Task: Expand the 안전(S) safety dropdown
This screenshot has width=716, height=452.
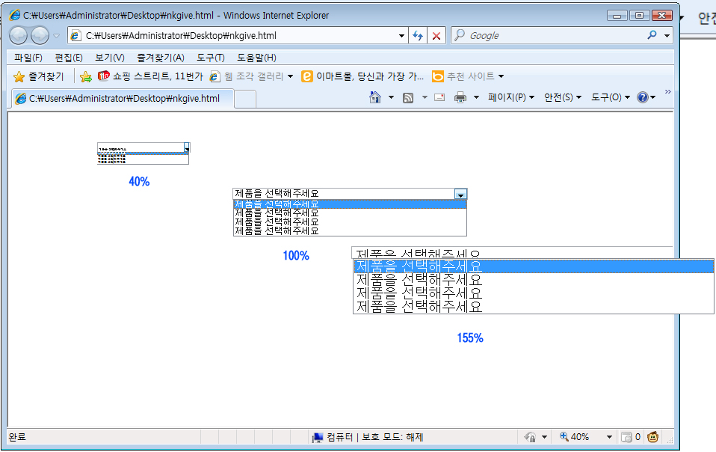Action: 562,97
